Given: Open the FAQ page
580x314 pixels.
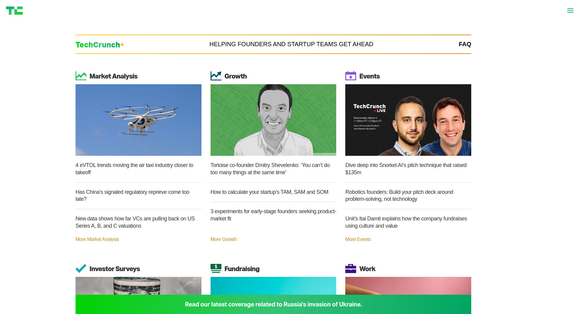Looking at the screenshot, I should pyautogui.click(x=465, y=44).
